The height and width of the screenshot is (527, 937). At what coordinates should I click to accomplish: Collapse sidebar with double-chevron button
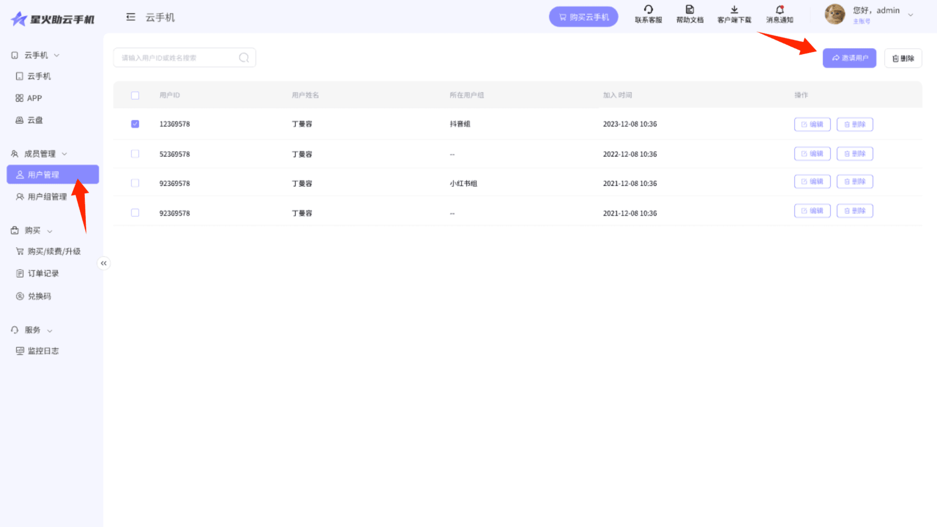(103, 263)
